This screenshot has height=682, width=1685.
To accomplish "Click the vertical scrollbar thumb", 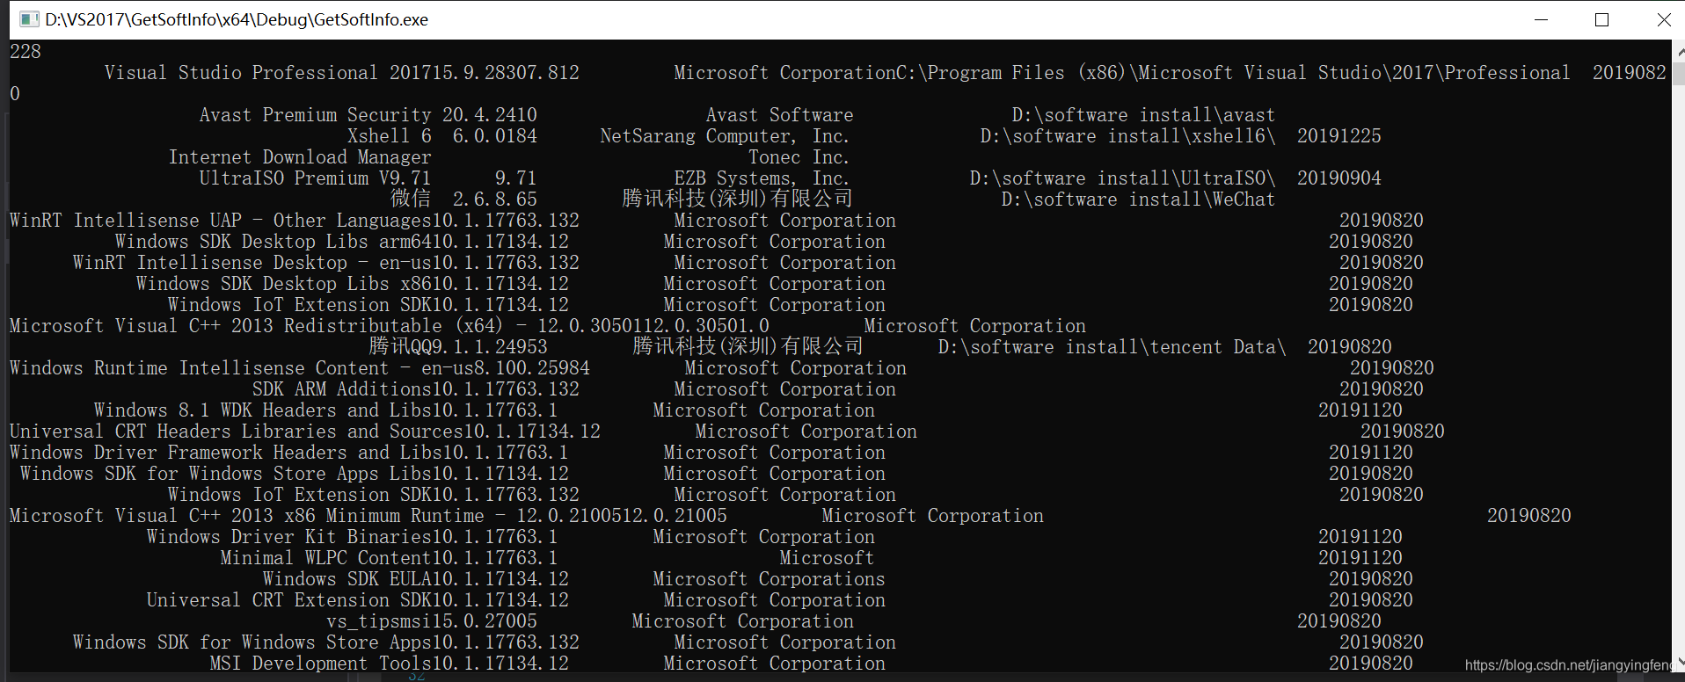I will coord(1678,74).
